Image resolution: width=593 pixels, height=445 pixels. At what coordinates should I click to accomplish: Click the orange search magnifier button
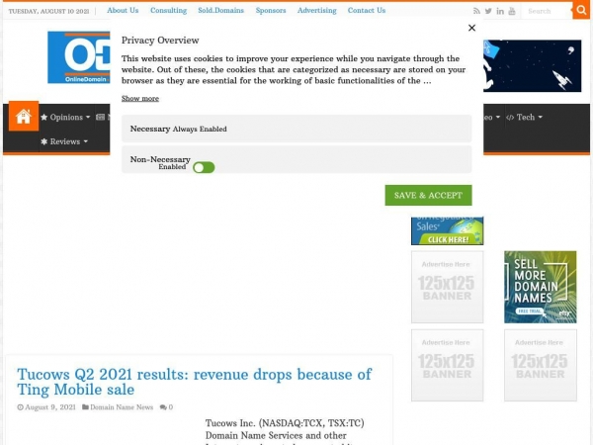[581, 10]
